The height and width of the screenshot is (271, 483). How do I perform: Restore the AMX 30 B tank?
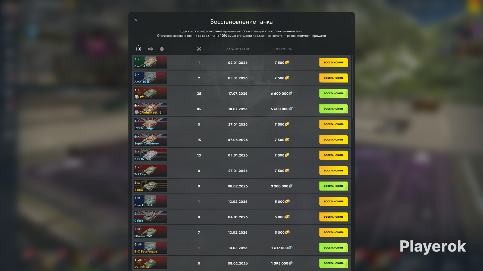coord(334,78)
